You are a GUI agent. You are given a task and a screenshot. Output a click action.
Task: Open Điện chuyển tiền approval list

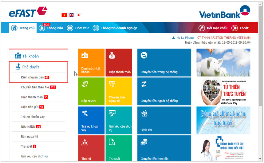point(32,77)
